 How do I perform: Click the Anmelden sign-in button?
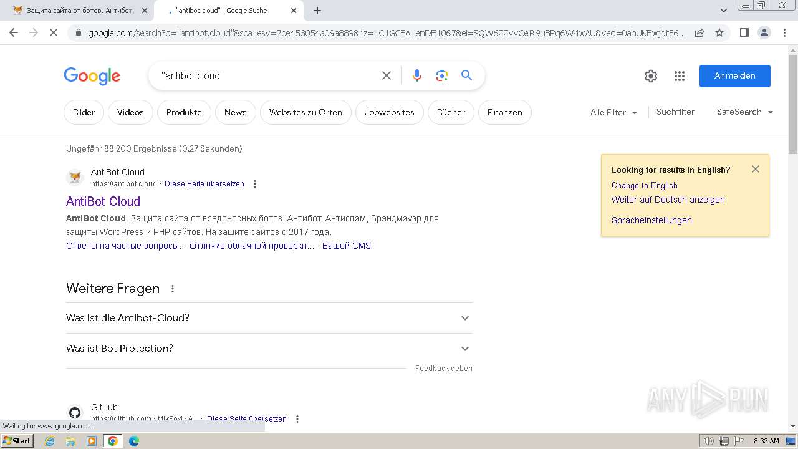click(735, 76)
